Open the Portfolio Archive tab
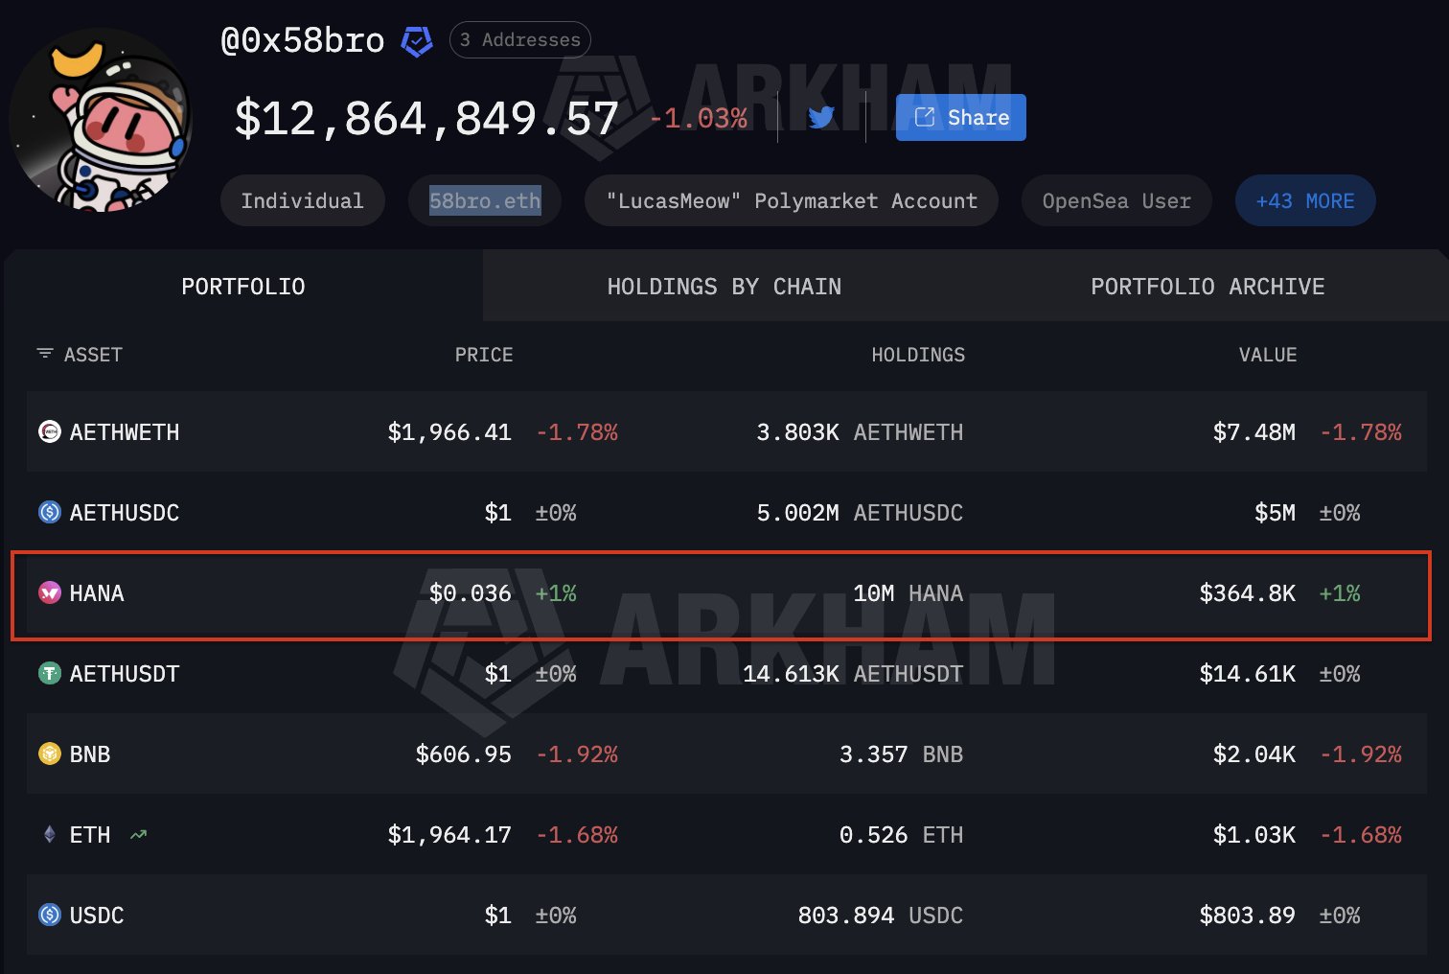This screenshot has width=1449, height=974. [x=1207, y=287]
